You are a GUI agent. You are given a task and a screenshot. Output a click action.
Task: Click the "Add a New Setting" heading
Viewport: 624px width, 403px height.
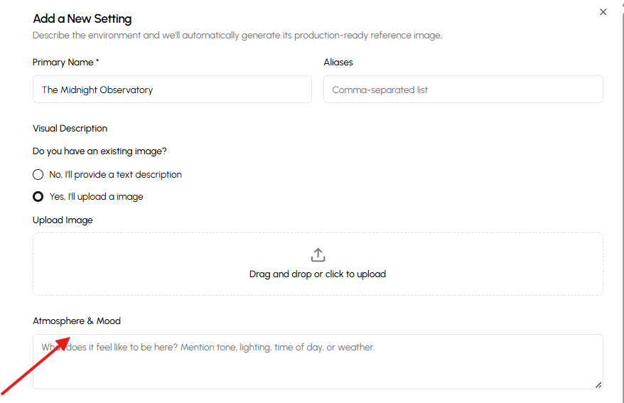click(x=82, y=19)
